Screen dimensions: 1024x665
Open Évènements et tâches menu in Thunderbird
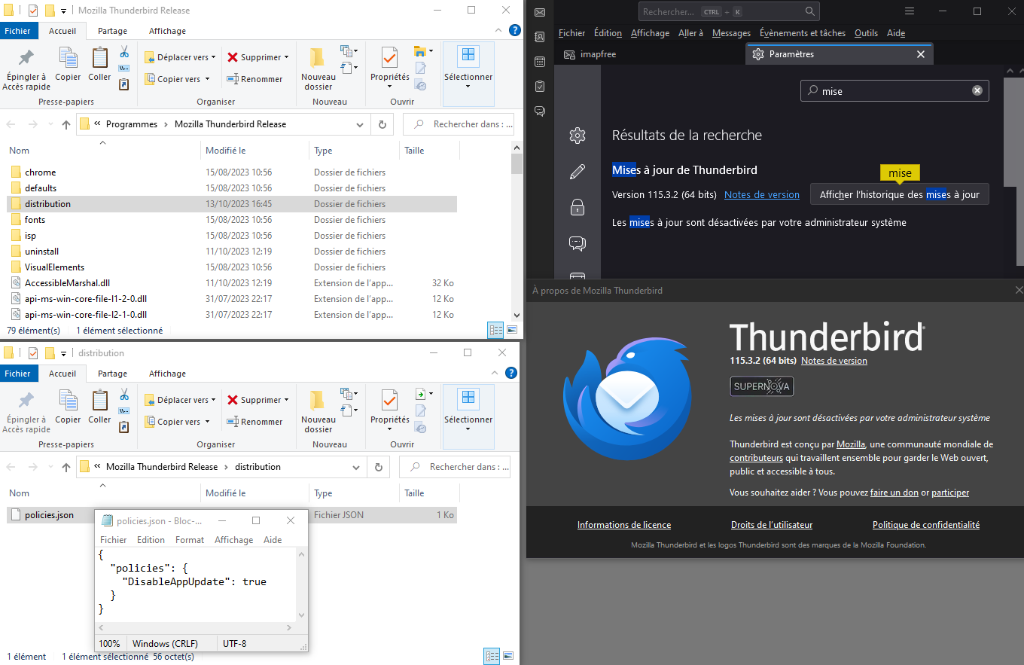(x=803, y=33)
